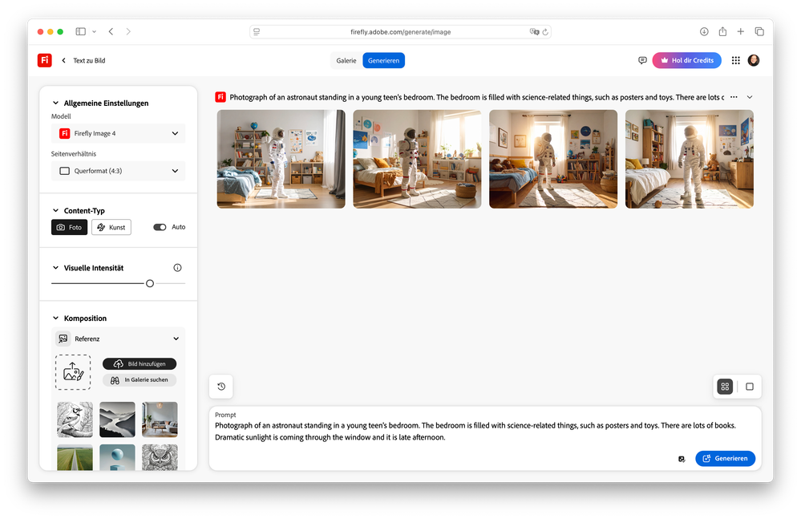The image size is (801, 519).
Task: Click the Referenz composition icon
Action: coord(63,339)
